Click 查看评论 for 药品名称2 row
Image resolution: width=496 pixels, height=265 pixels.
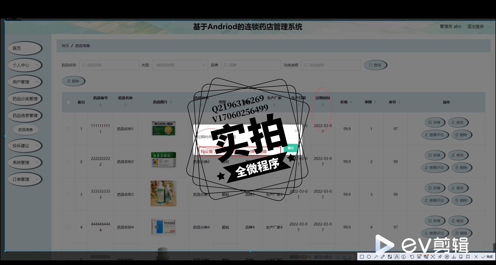click(435, 168)
